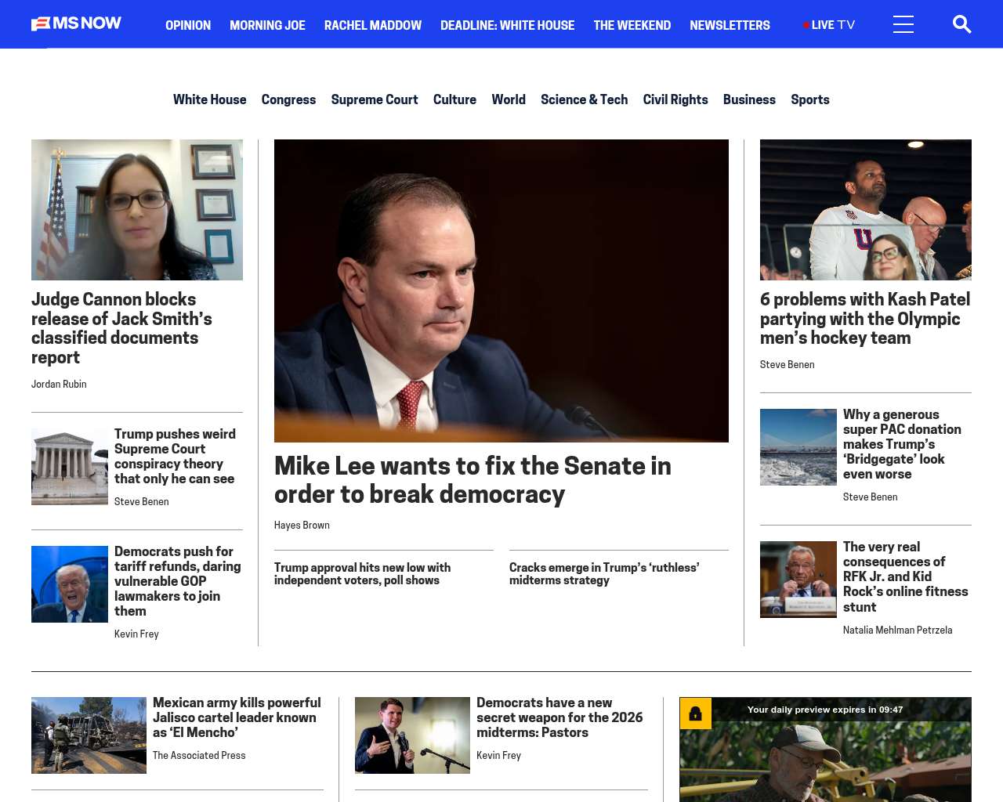This screenshot has height=802, width=1003.
Task: Read Mike Lee wants to fix Senate headline
Action: pyautogui.click(x=473, y=479)
